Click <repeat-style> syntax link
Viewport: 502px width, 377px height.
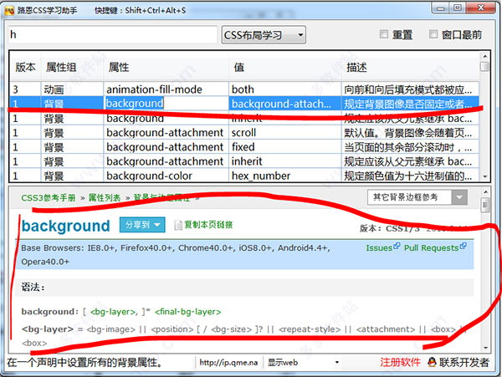[310, 329]
